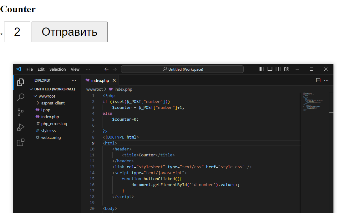Image resolution: width=340 pixels, height=213 pixels.
Task: Open the Run and Debug view
Action: click(20, 127)
